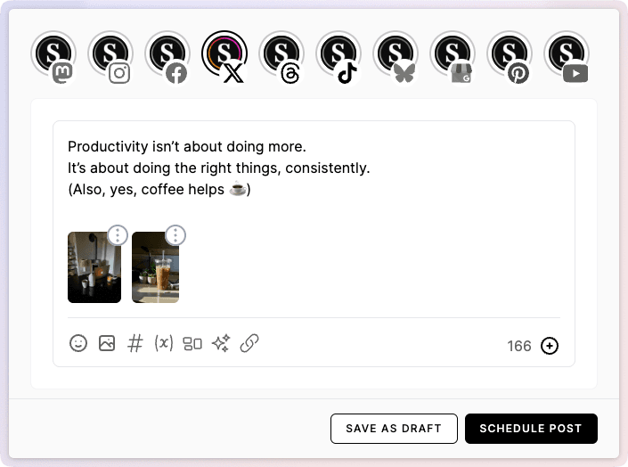
Task: Click the Save as Draft button
Action: (394, 429)
